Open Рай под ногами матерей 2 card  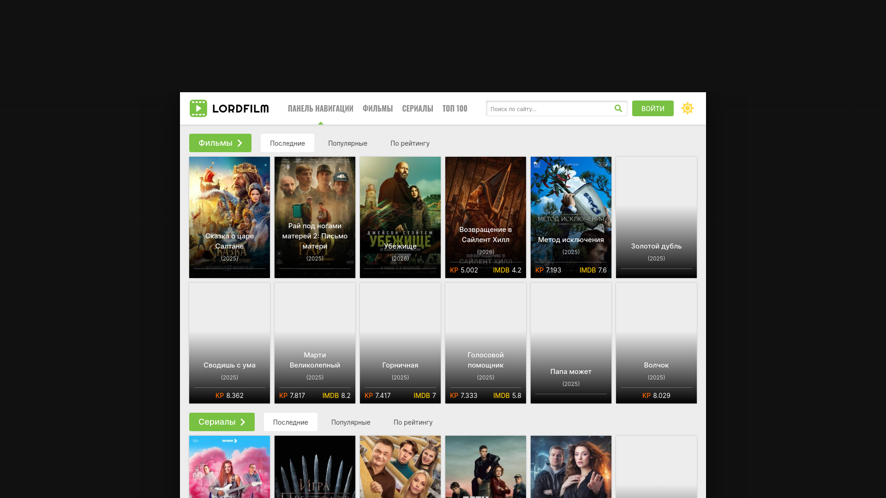pos(315,217)
